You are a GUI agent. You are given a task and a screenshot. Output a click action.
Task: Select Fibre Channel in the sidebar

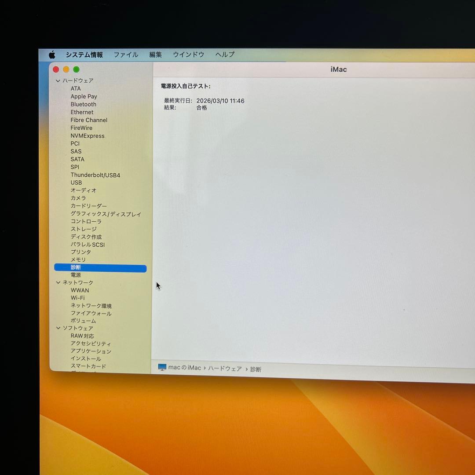click(x=89, y=120)
